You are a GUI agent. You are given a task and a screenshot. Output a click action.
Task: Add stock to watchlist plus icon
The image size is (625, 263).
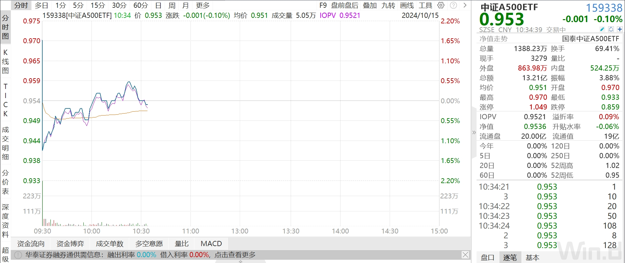(x=620, y=29)
